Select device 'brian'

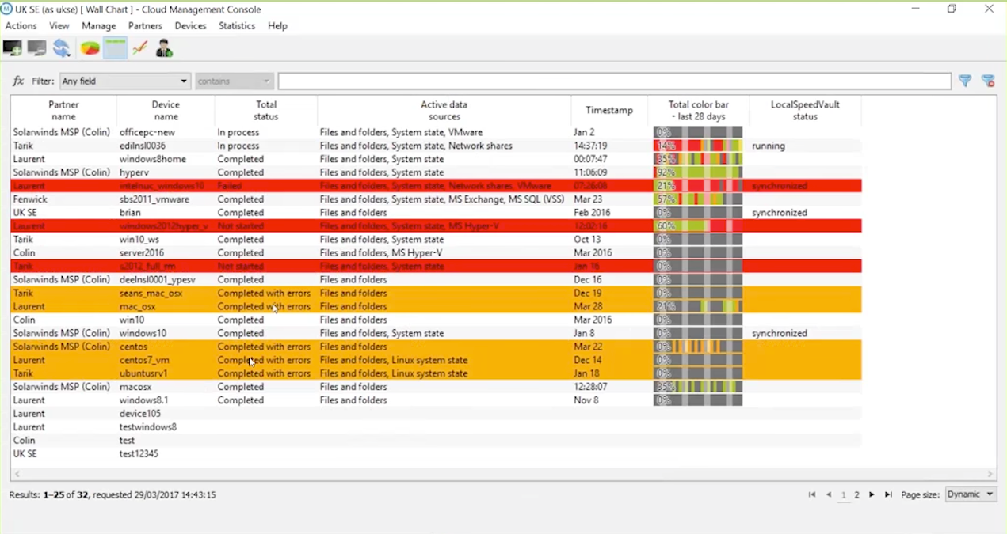[130, 213]
